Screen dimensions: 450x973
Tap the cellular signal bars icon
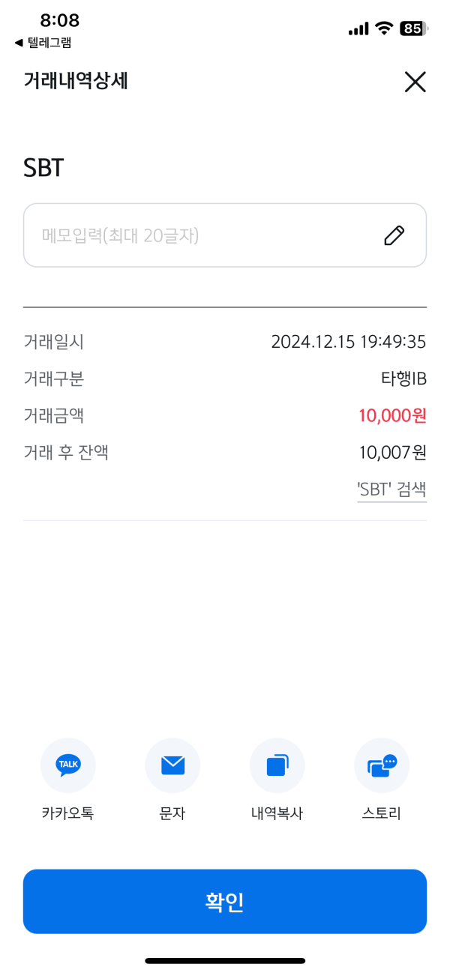(x=358, y=29)
